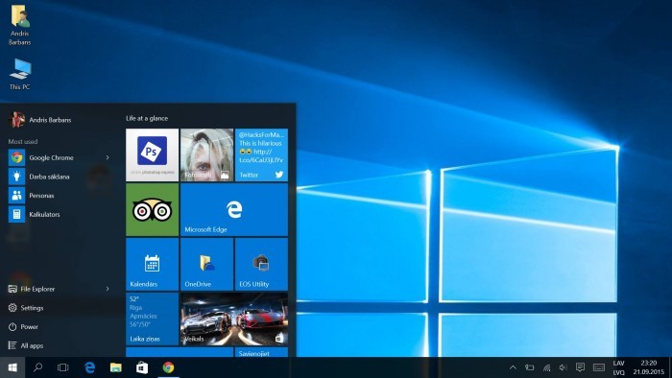Image resolution: width=672 pixels, height=378 pixels.
Task: Open the Action Center notifications icon
Action: click(580, 367)
